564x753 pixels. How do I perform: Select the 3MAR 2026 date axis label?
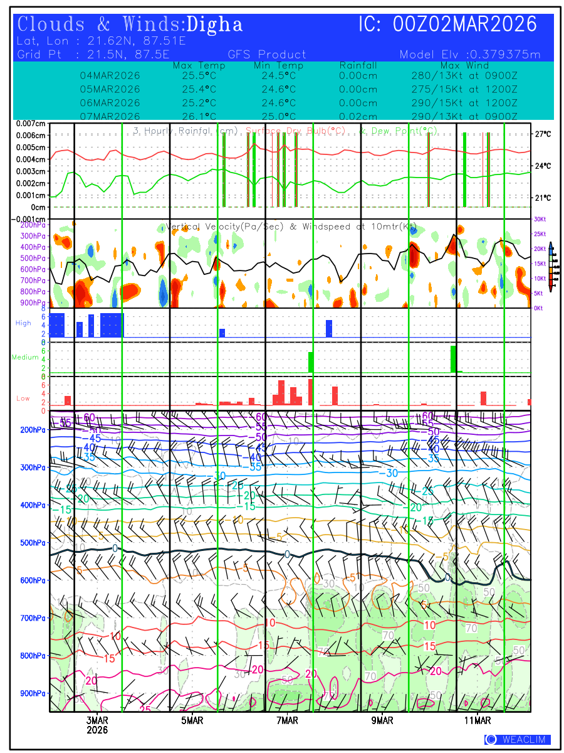(97, 725)
